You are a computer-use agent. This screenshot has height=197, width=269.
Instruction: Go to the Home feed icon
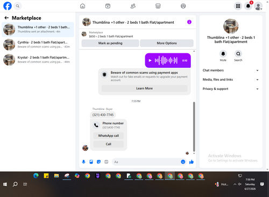[x=82, y=6]
